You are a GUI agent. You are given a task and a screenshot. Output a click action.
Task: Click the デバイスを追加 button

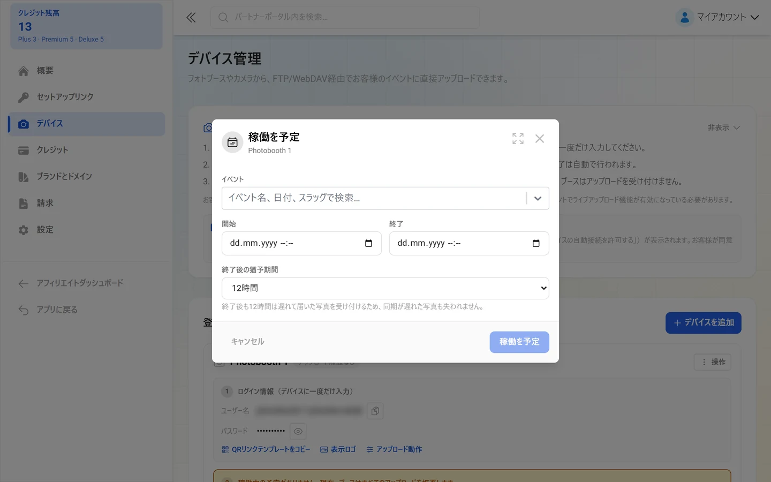[704, 323]
